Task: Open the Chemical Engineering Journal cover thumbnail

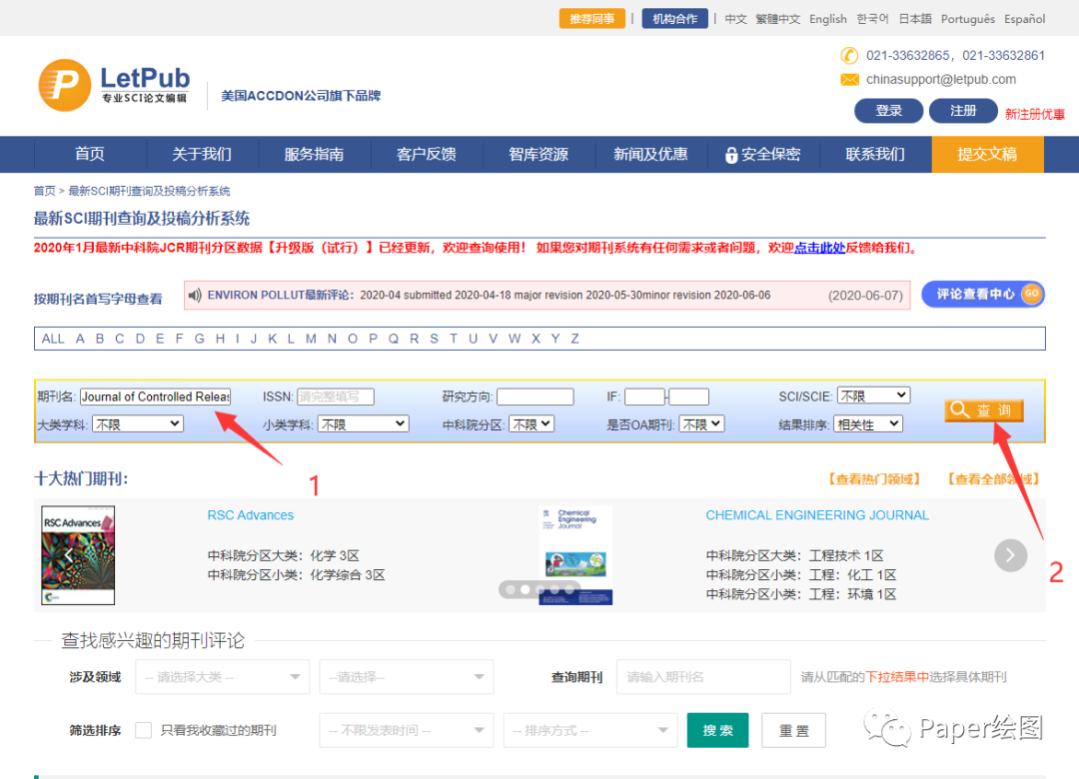Action: [x=575, y=555]
